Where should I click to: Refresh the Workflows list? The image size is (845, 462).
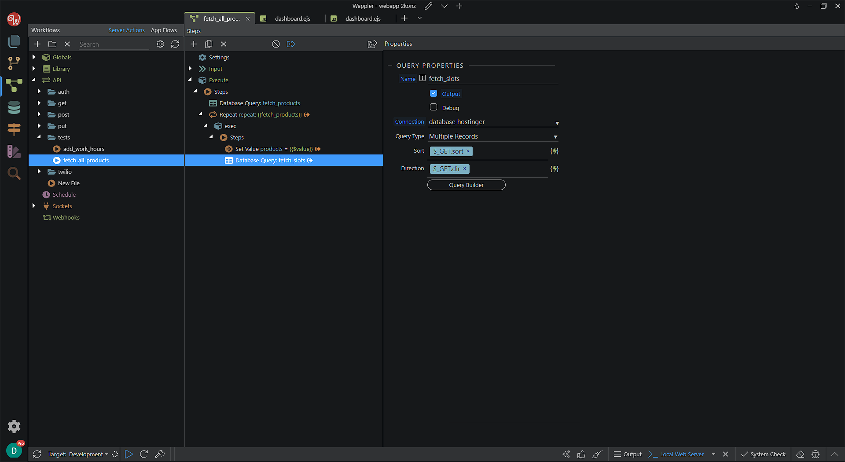click(x=175, y=44)
